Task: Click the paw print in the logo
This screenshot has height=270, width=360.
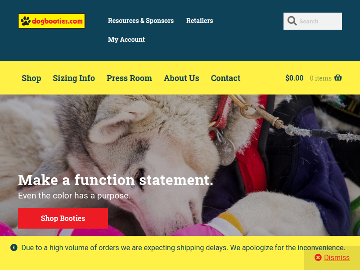Action: [26, 21]
